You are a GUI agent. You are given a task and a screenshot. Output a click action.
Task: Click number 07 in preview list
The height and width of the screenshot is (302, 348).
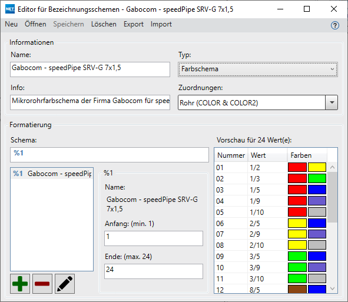coord(220,234)
